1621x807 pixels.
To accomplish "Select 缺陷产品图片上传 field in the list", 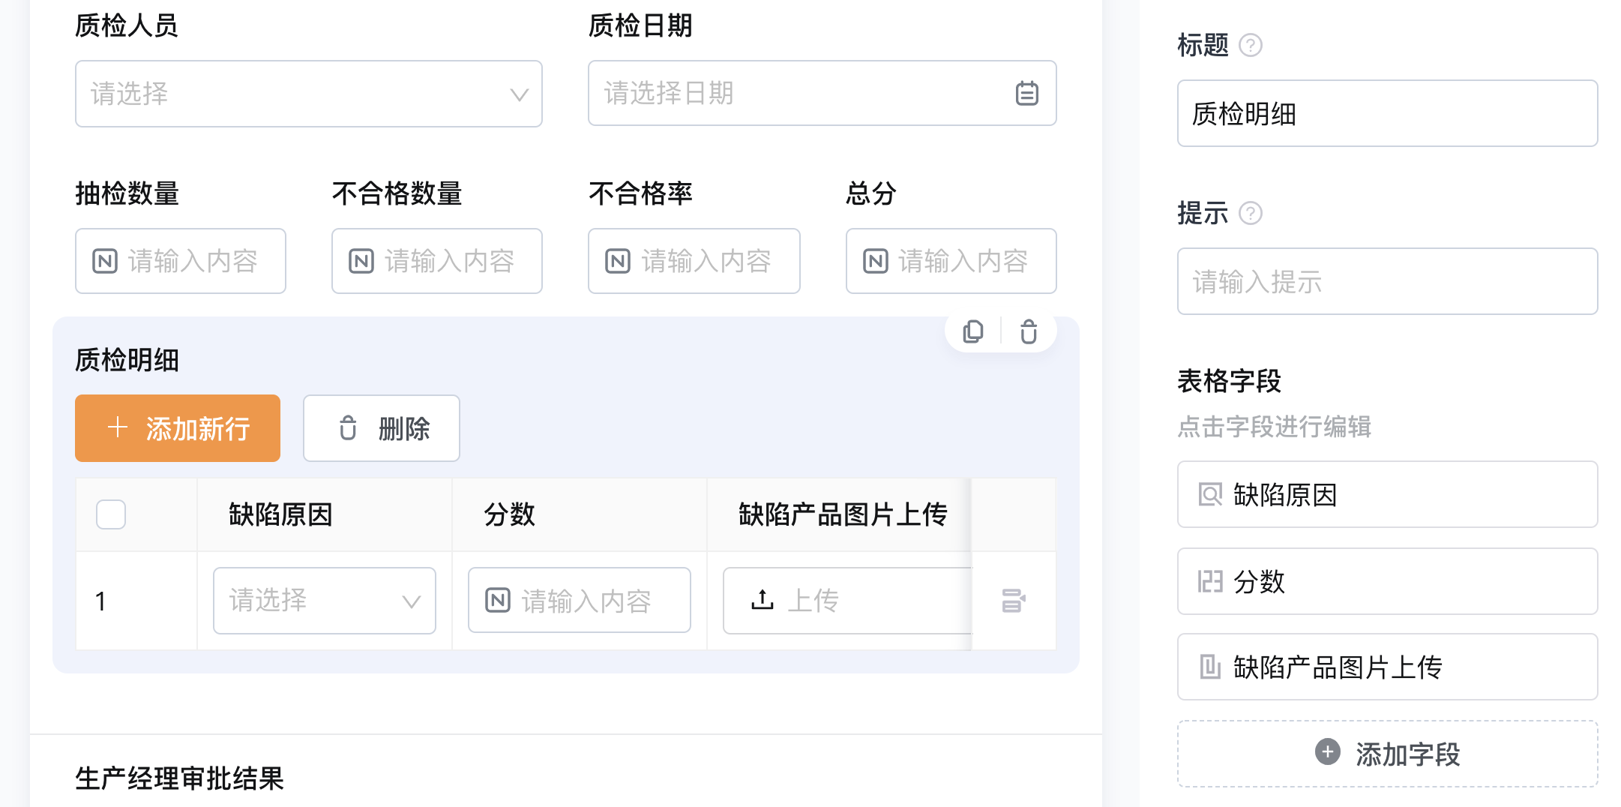I will pos(1387,667).
